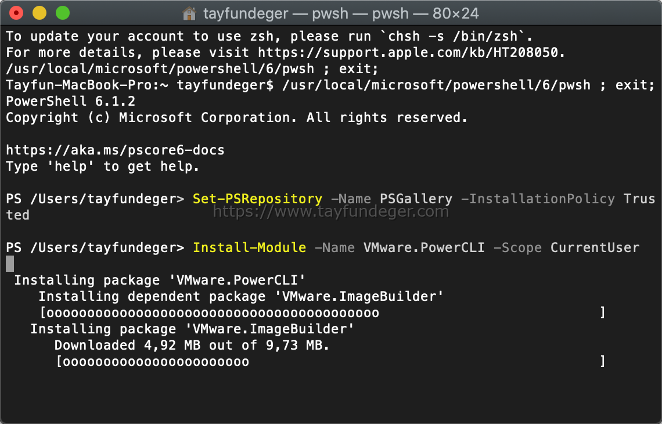Screen dimensions: 662x424
Task: Click the -Scope parameter text
Action: click(517, 247)
